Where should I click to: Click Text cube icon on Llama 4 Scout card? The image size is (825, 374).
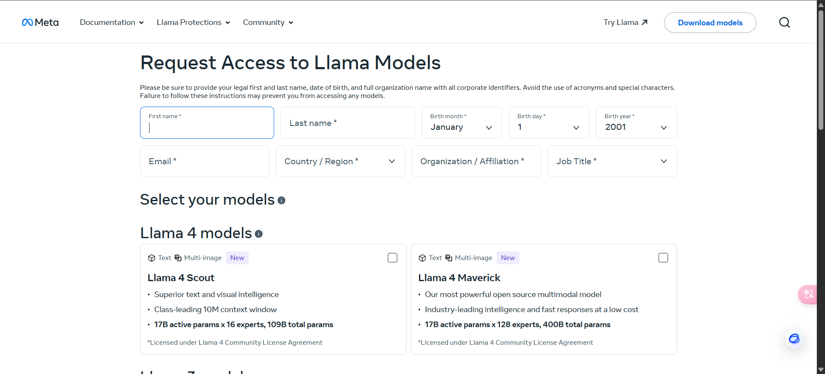[151, 258]
